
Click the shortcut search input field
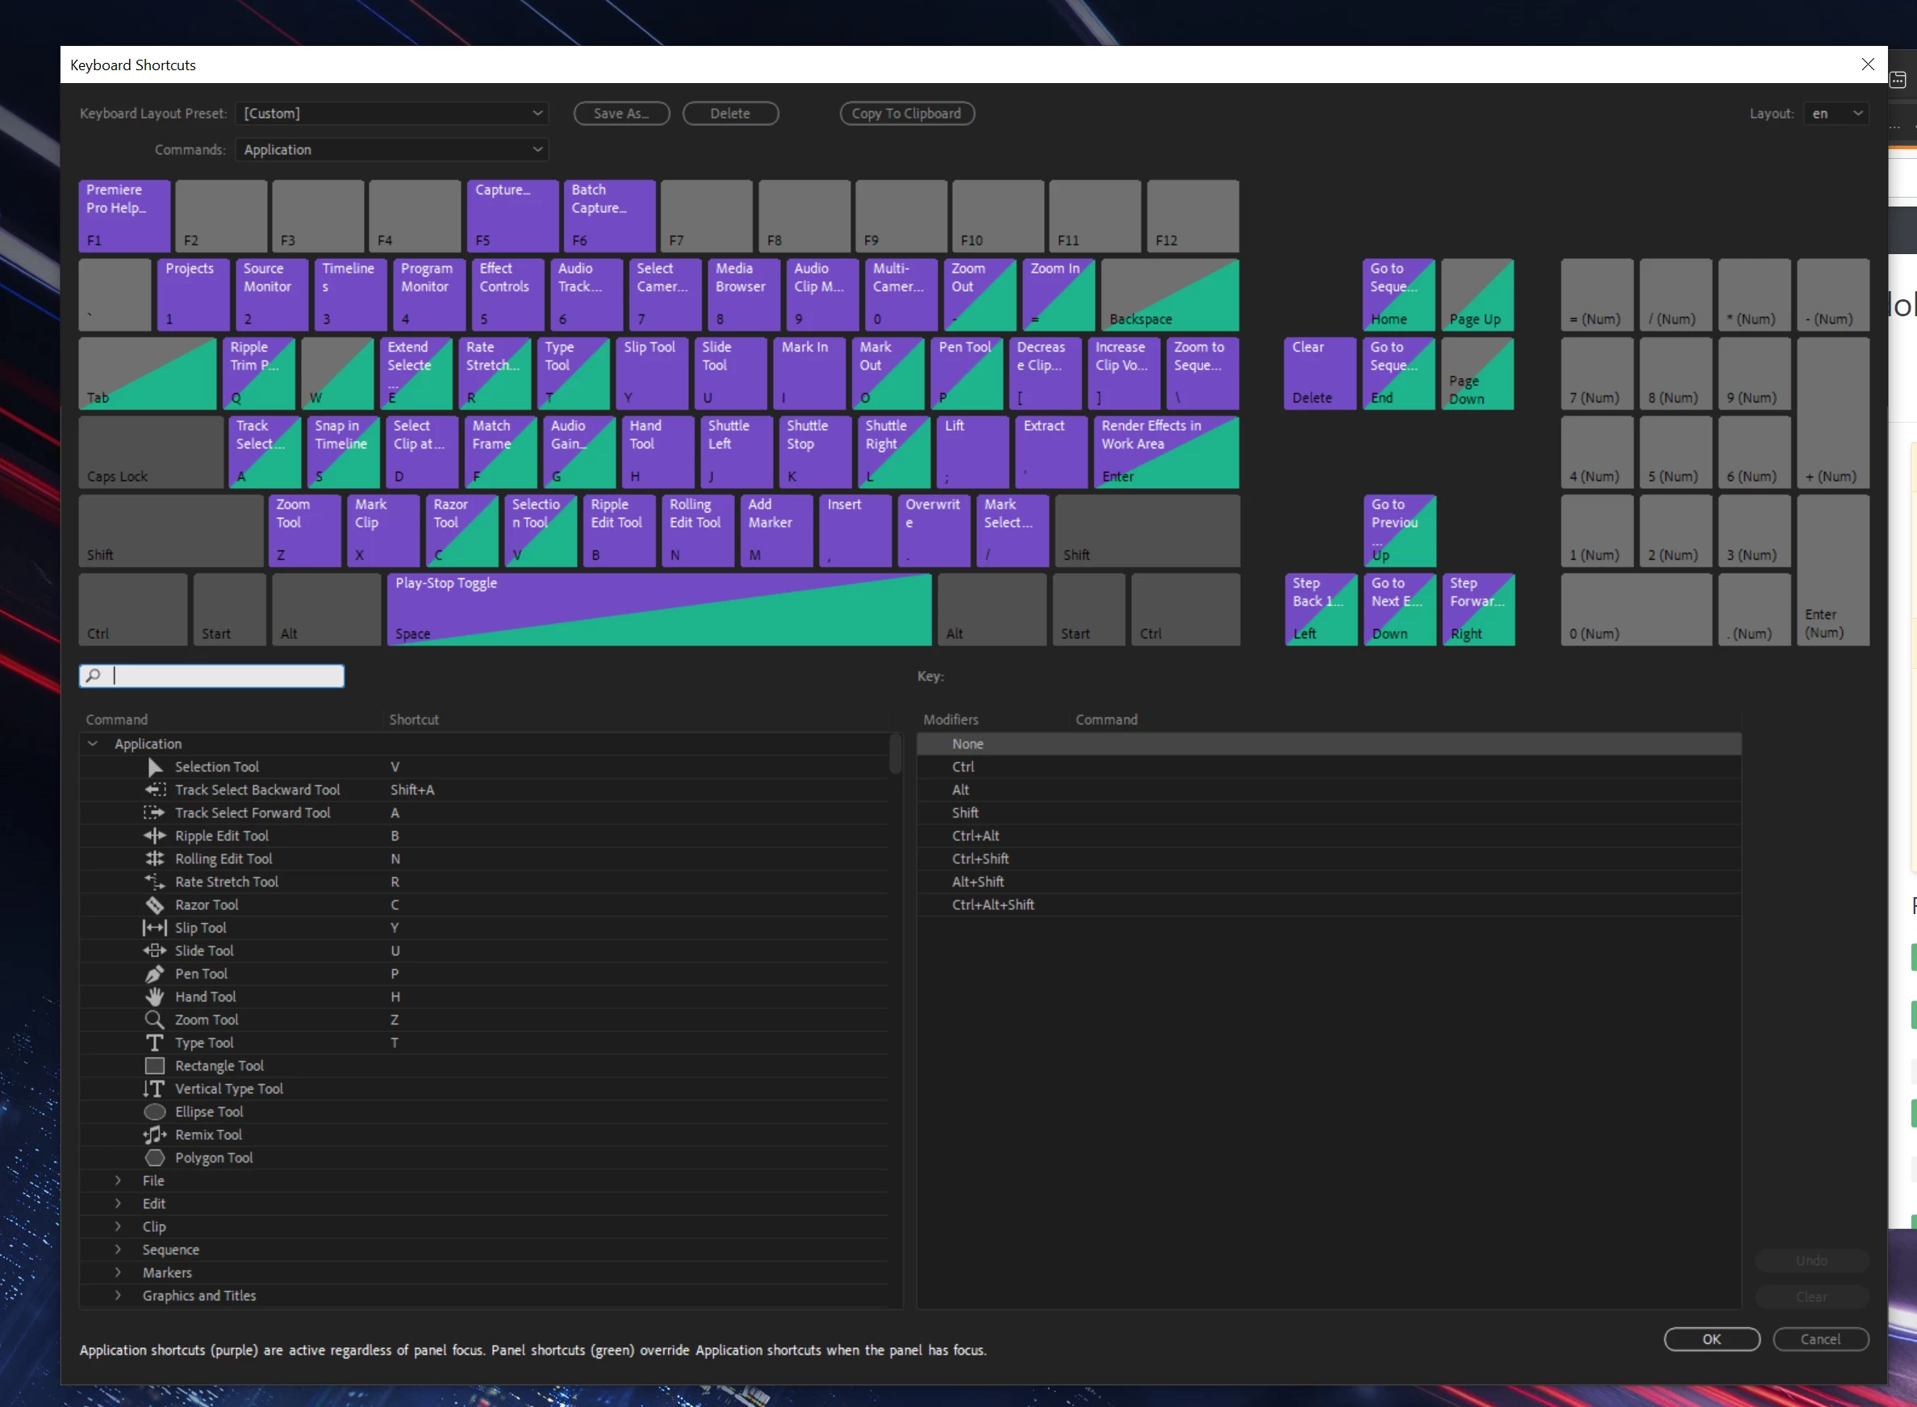[x=226, y=676]
